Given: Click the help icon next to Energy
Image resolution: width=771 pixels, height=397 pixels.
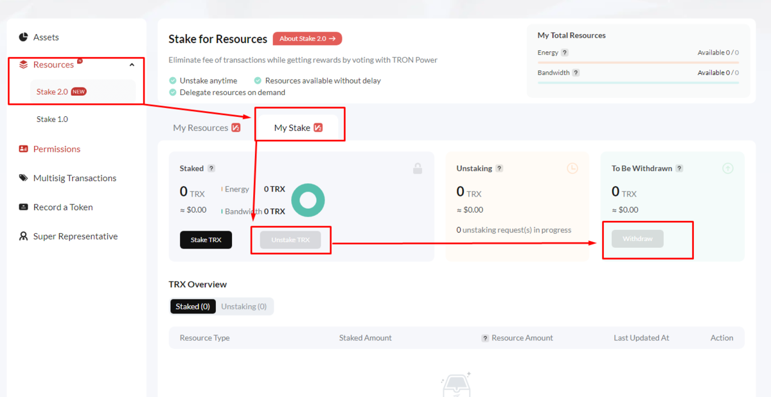Looking at the screenshot, I should click(565, 53).
